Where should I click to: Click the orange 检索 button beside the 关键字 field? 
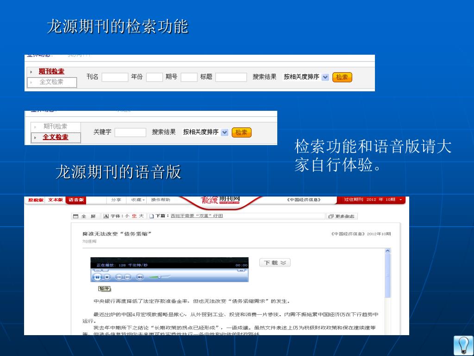(x=242, y=132)
